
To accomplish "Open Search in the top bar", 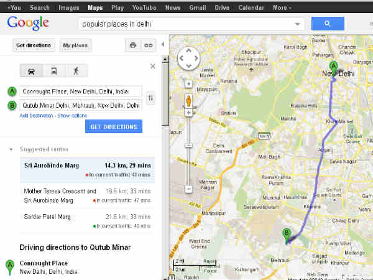I will [40, 7].
